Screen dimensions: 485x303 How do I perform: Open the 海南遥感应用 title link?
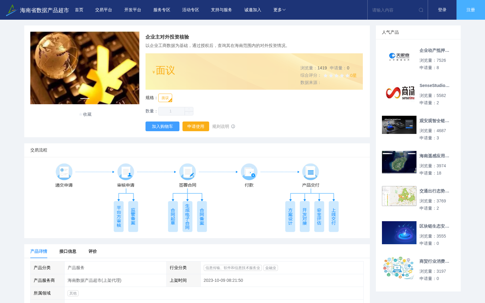[434, 156]
